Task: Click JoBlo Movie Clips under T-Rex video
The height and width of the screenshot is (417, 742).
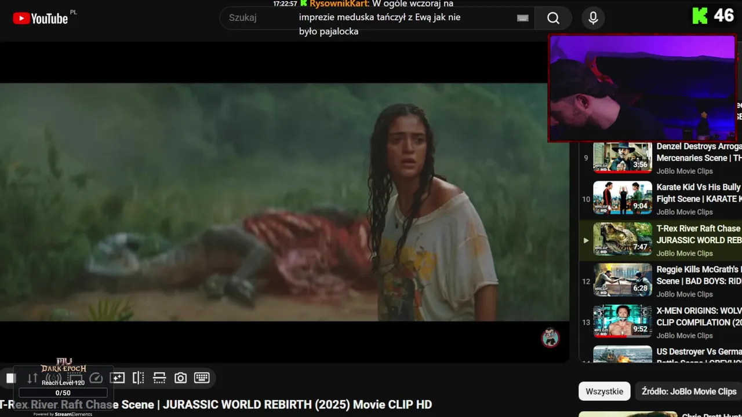Action: click(685, 253)
